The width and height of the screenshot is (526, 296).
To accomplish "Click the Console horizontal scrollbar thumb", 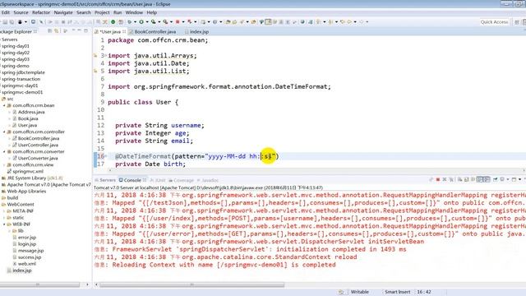I will (x=191, y=284).
